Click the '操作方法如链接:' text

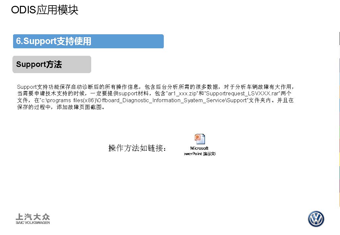[137, 148]
